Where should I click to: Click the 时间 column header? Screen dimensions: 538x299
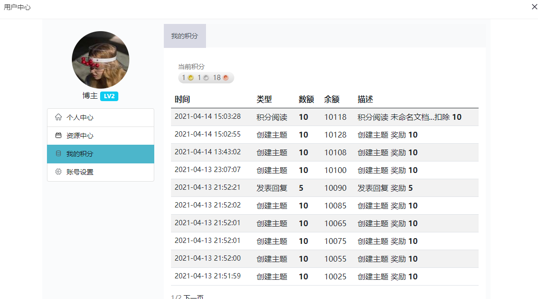click(182, 99)
